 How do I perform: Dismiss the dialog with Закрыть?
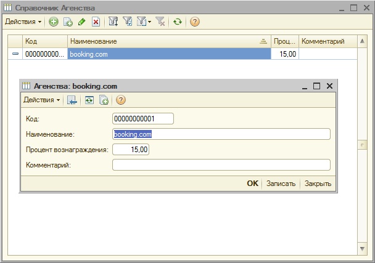click(318, 184)
